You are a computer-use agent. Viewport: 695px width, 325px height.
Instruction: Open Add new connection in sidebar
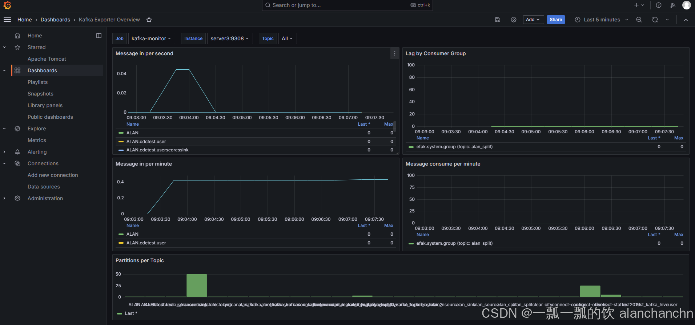[53, 175]
